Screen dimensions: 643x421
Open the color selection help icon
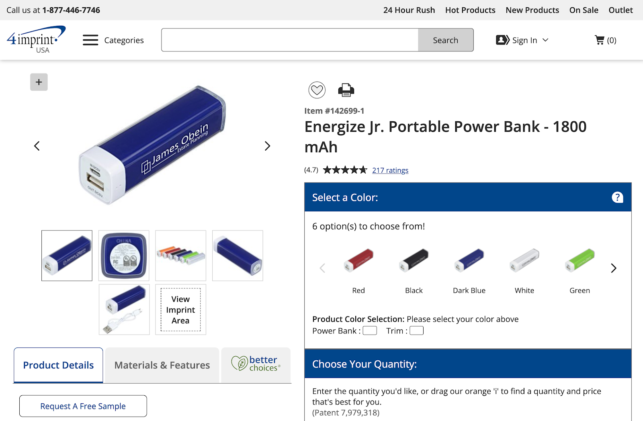[617, 197]
